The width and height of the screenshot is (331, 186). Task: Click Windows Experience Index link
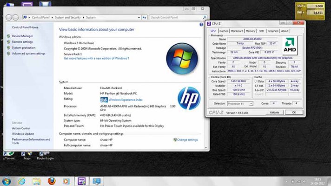tap(126, 100)
